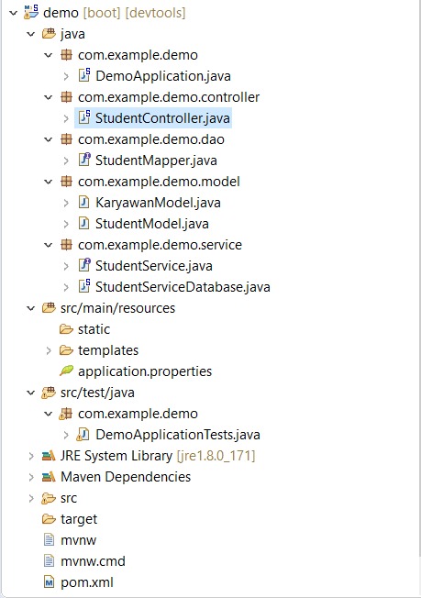Viewport: 421px width, 598px height.
Task: Click the target folder icon
Action: click(x=49, y=519)
